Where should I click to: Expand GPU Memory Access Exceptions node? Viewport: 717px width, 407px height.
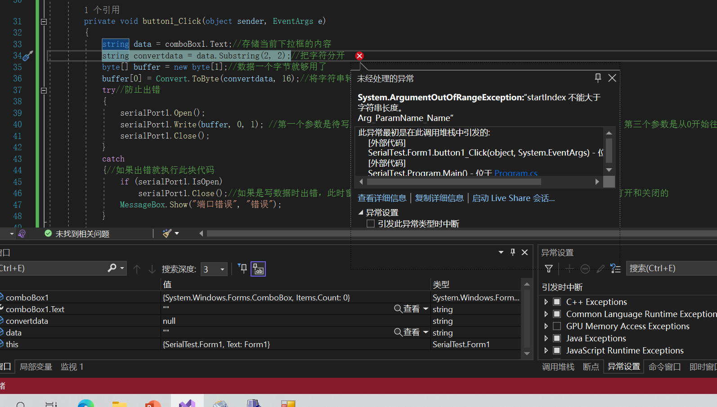point(546,326)
